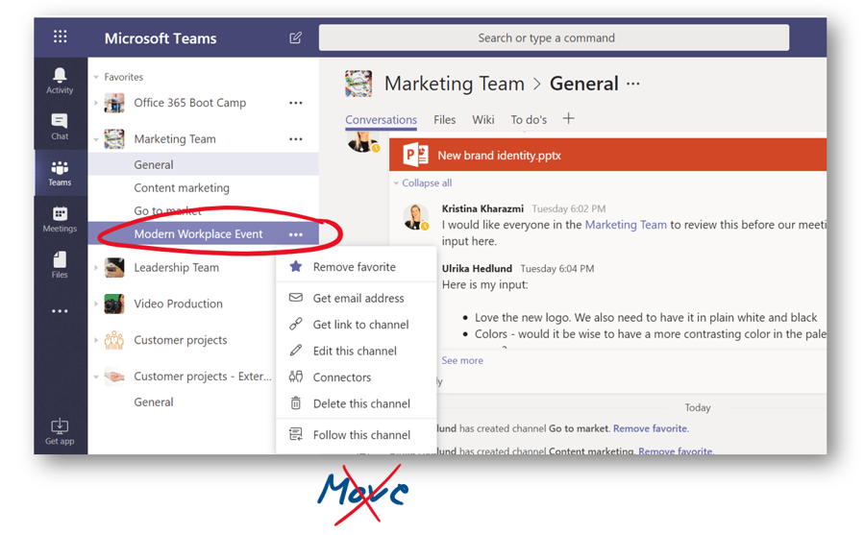Click the Marketing Team header avatar
The height and width of the screenshot is (535, 865).
coord(358,84)
